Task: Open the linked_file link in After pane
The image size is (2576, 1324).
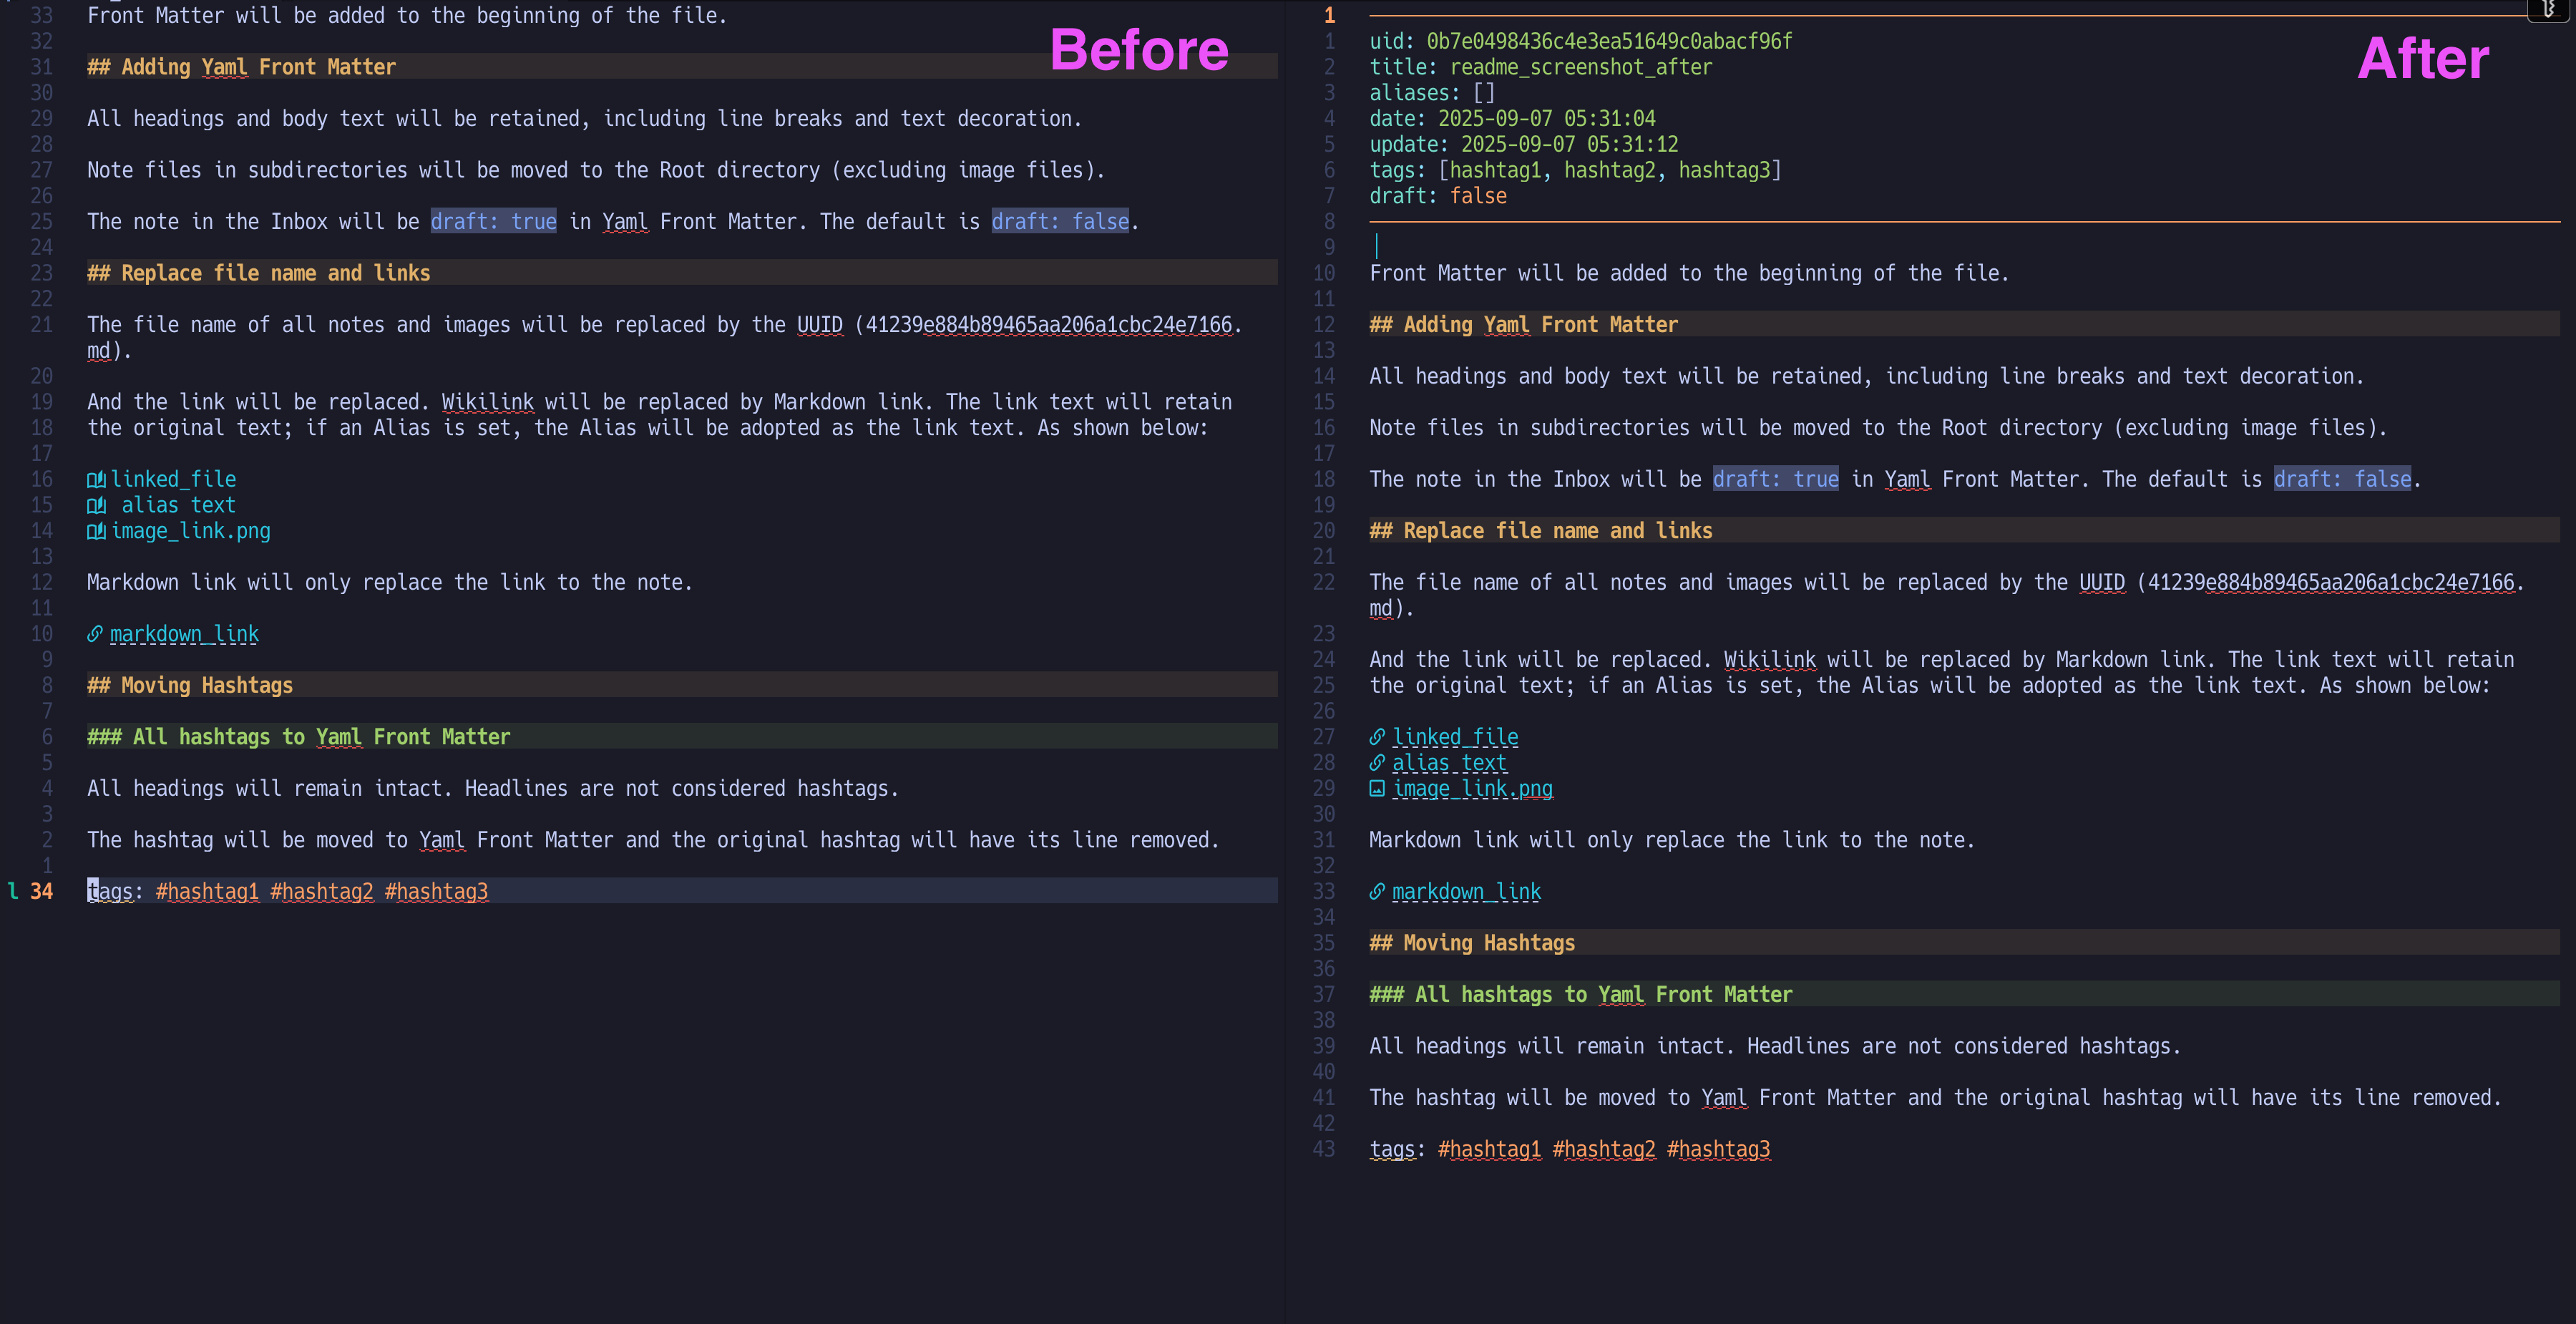Action: (1455, 737)
